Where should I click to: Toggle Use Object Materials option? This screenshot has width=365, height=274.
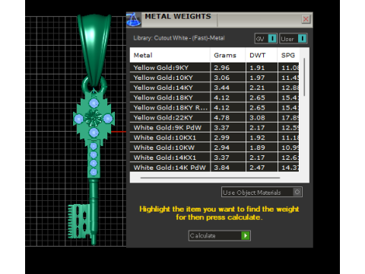point(262,193)
